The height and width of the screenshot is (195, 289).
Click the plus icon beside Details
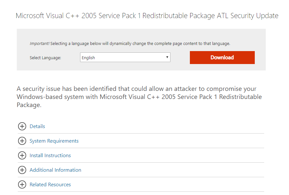pyautogui.click(x=22, y=126)
